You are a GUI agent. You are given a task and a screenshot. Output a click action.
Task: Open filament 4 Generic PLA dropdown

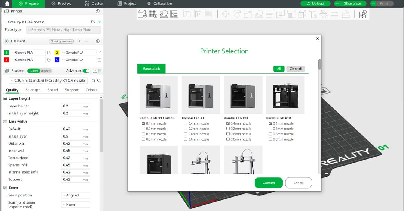pos(78,60)
